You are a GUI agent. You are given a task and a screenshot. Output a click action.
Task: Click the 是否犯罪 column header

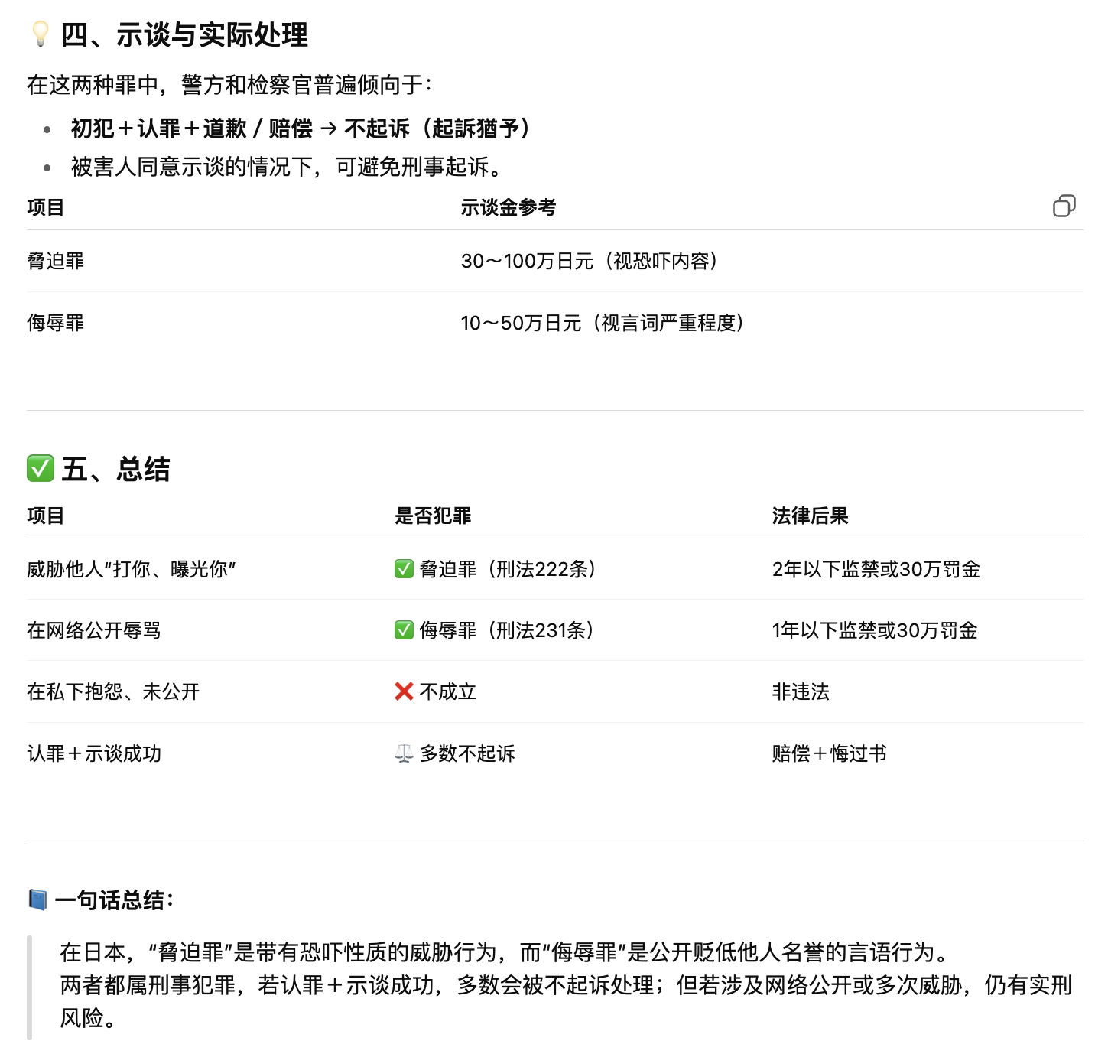pos(433,516)
